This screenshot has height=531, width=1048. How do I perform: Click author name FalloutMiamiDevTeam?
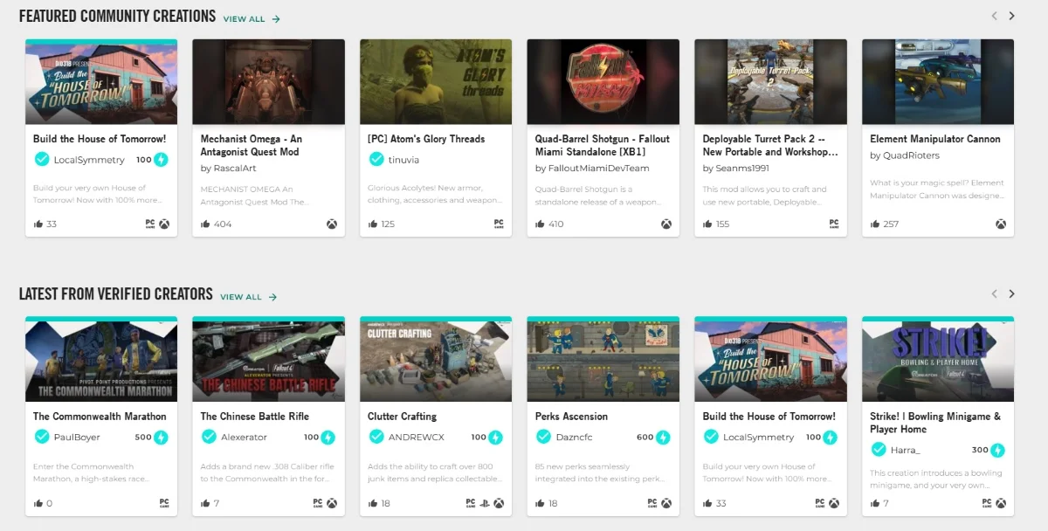point(599,169)
